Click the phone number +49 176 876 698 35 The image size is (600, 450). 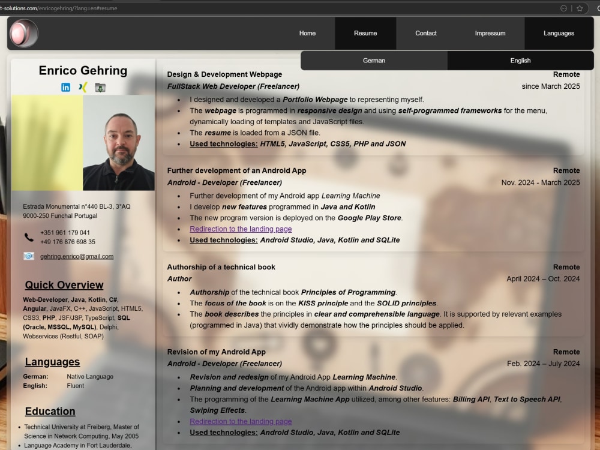68,242
